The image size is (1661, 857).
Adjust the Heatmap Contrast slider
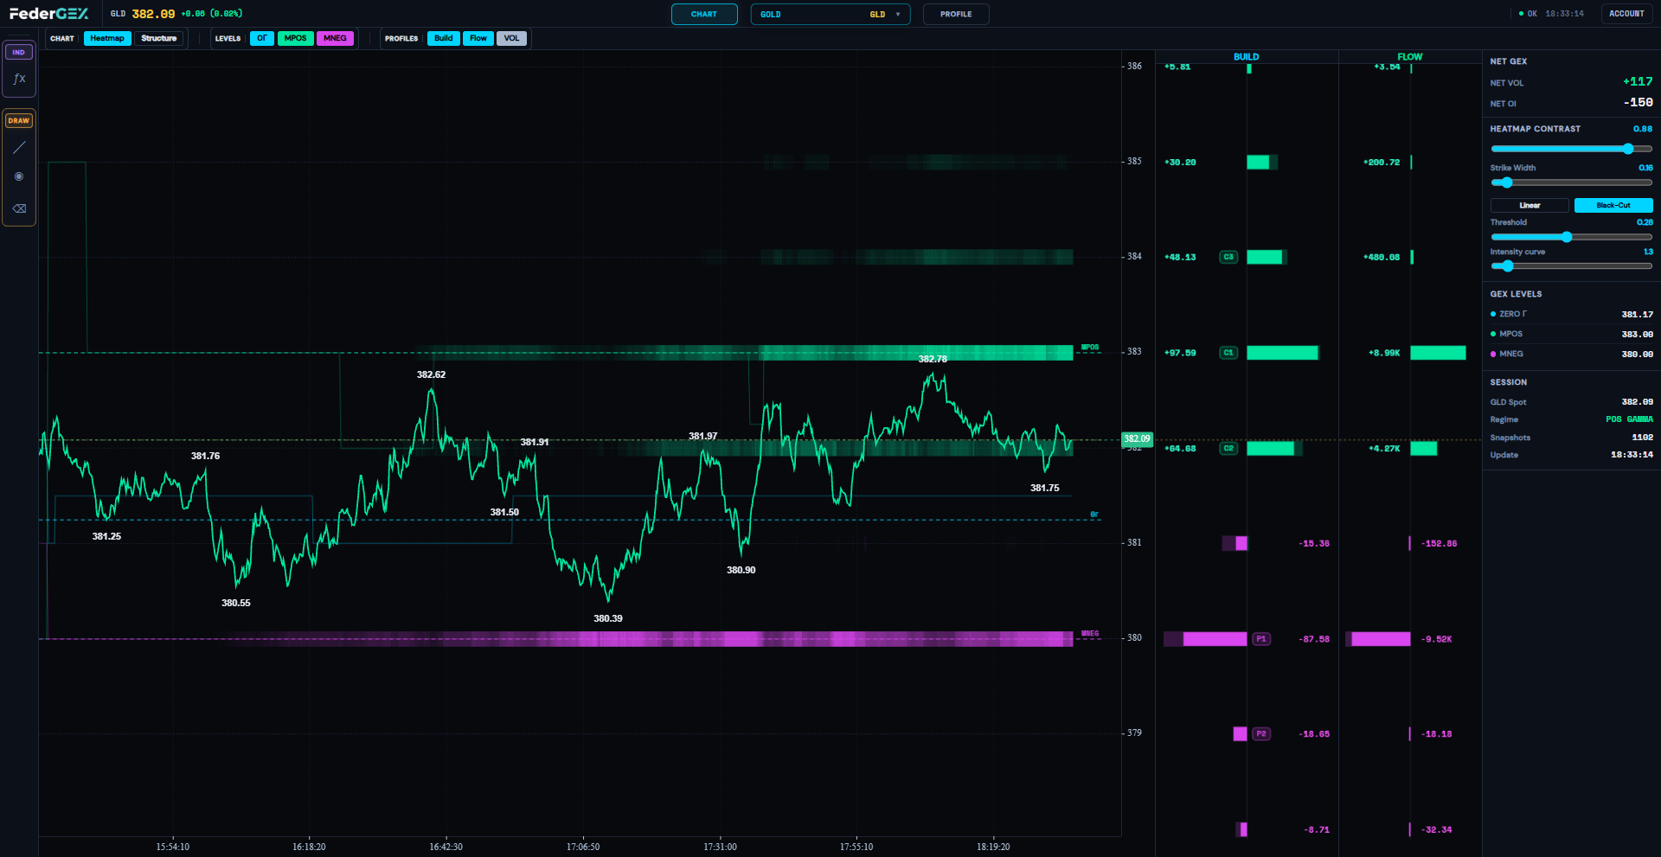(1571, 149)
